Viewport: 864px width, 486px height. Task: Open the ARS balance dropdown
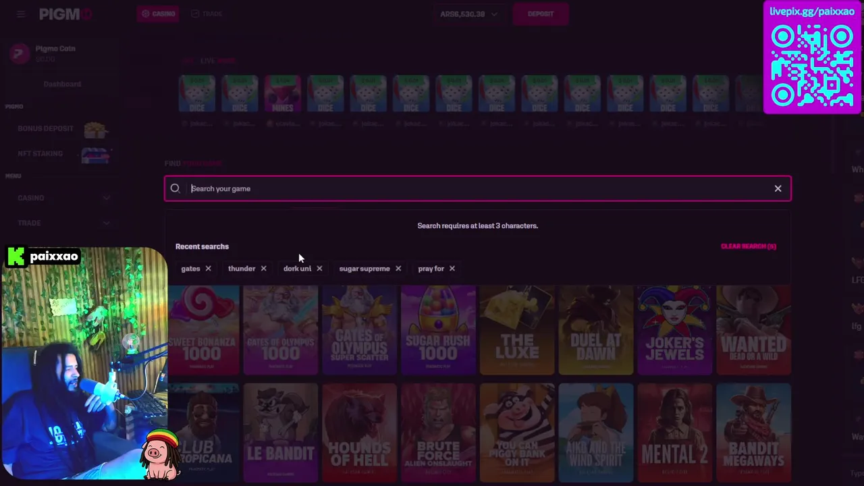click(x=468, y=14)
